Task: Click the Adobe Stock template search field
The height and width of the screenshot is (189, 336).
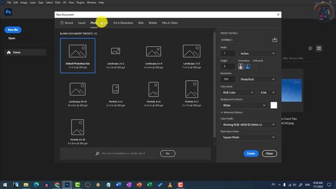Action: pos(130,153)
